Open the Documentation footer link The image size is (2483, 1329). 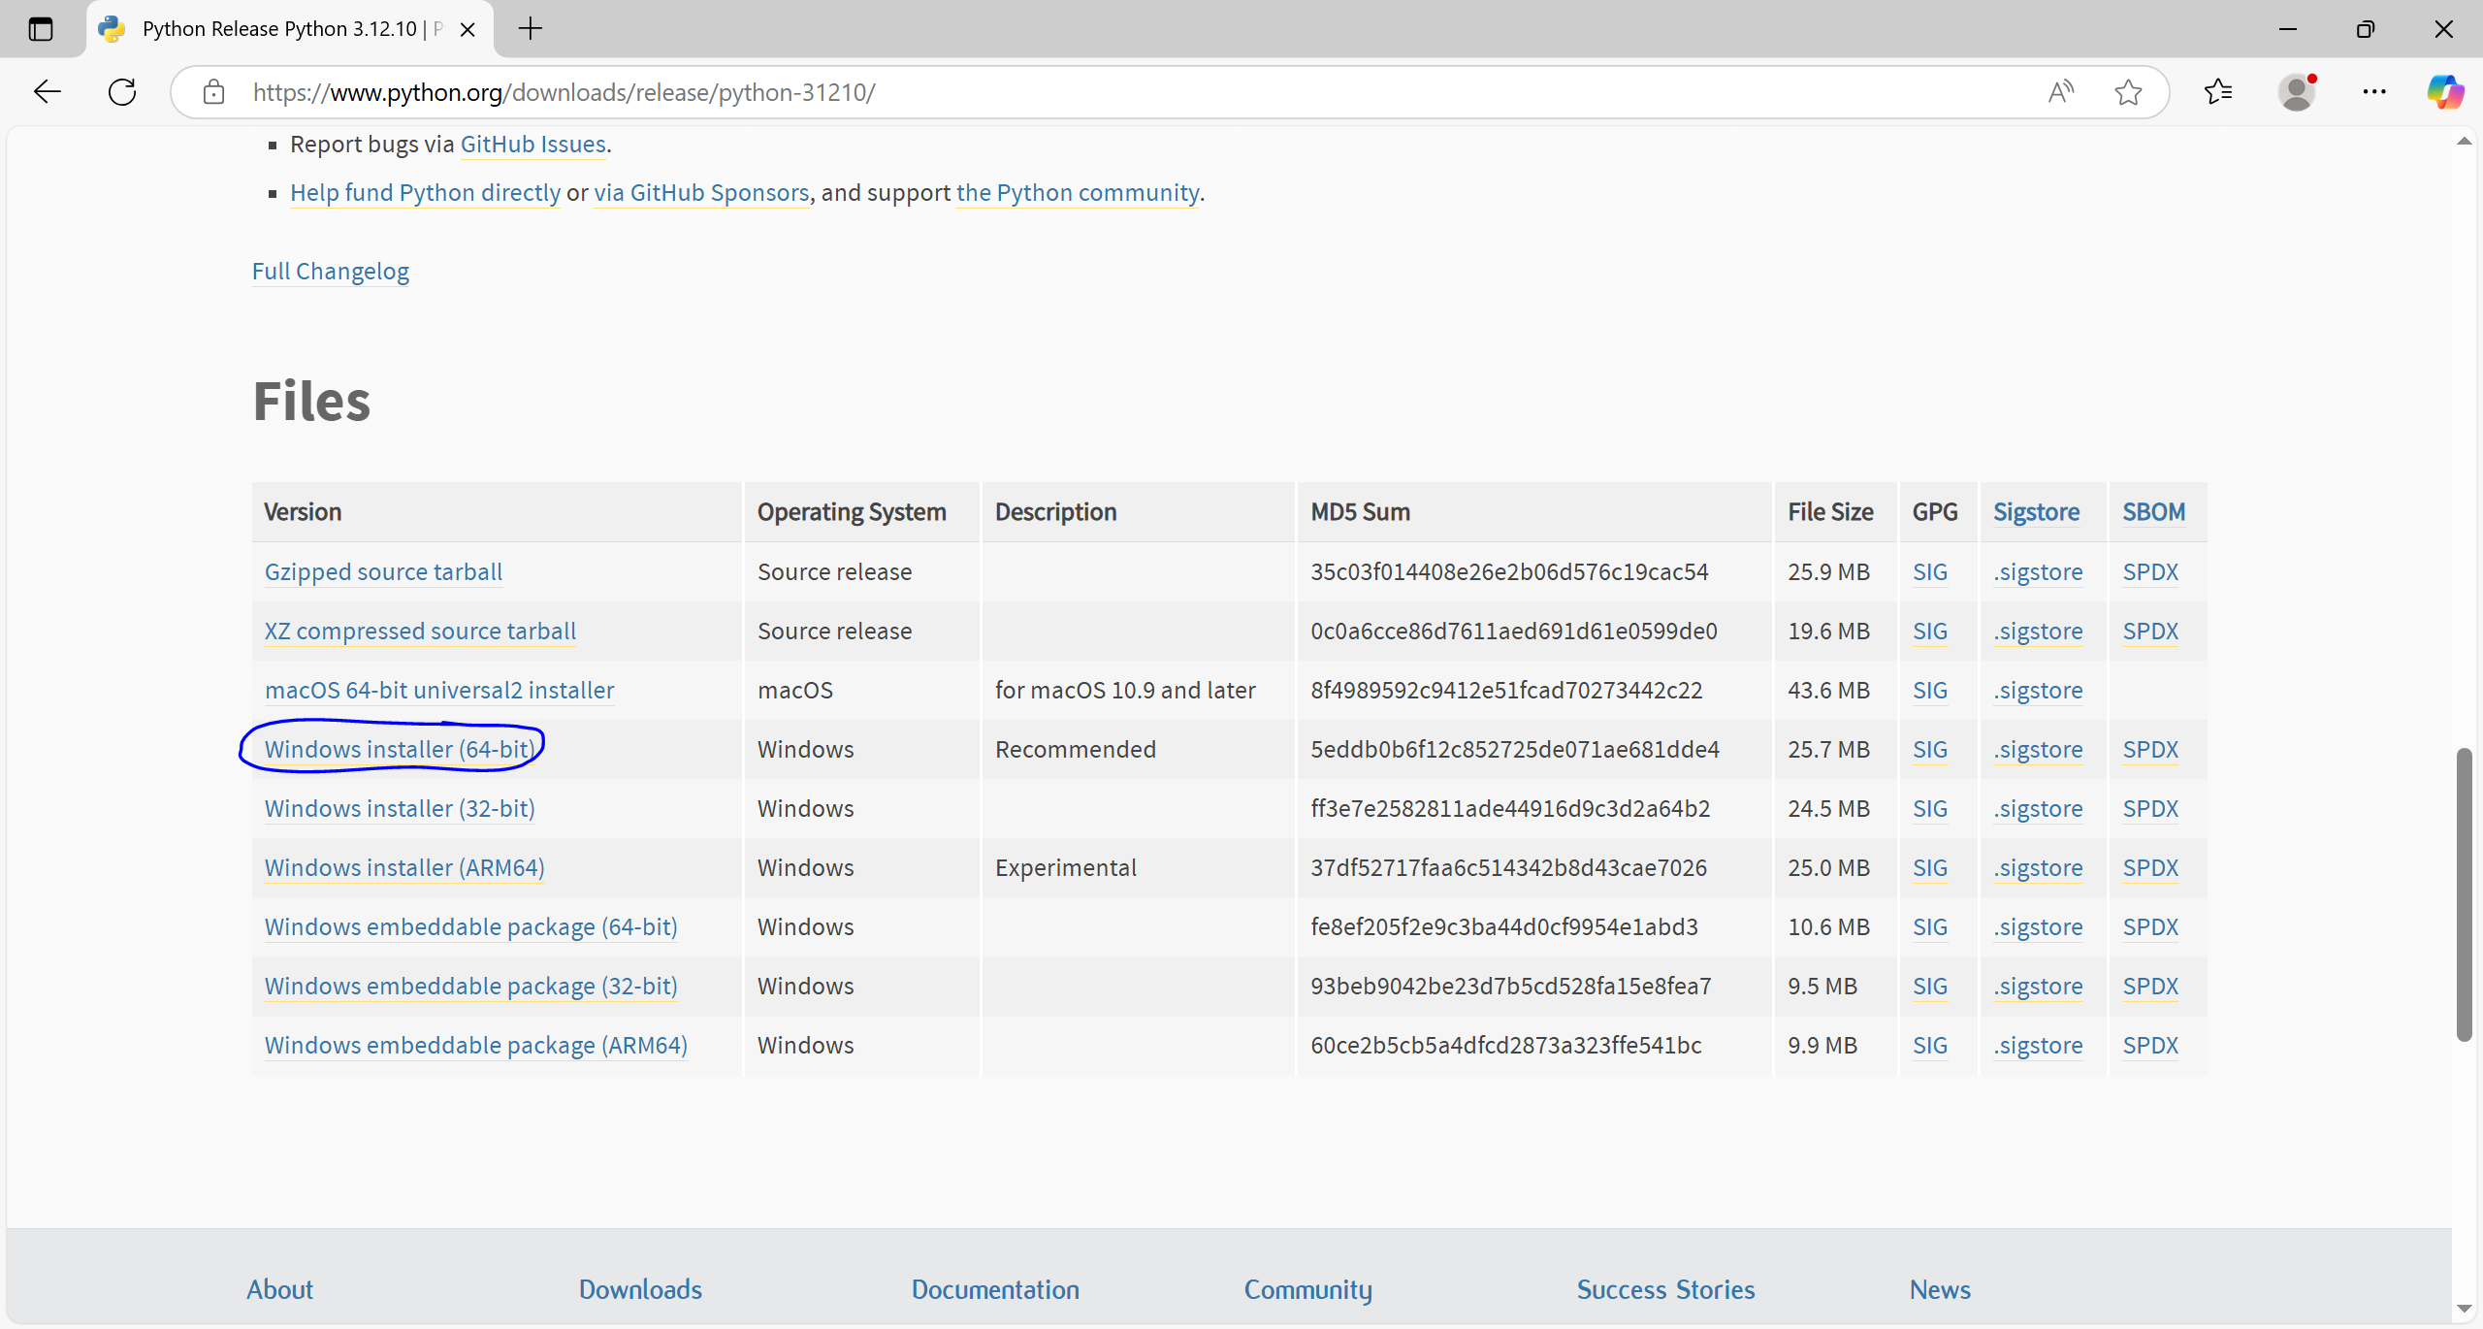tap(995, 1290)
